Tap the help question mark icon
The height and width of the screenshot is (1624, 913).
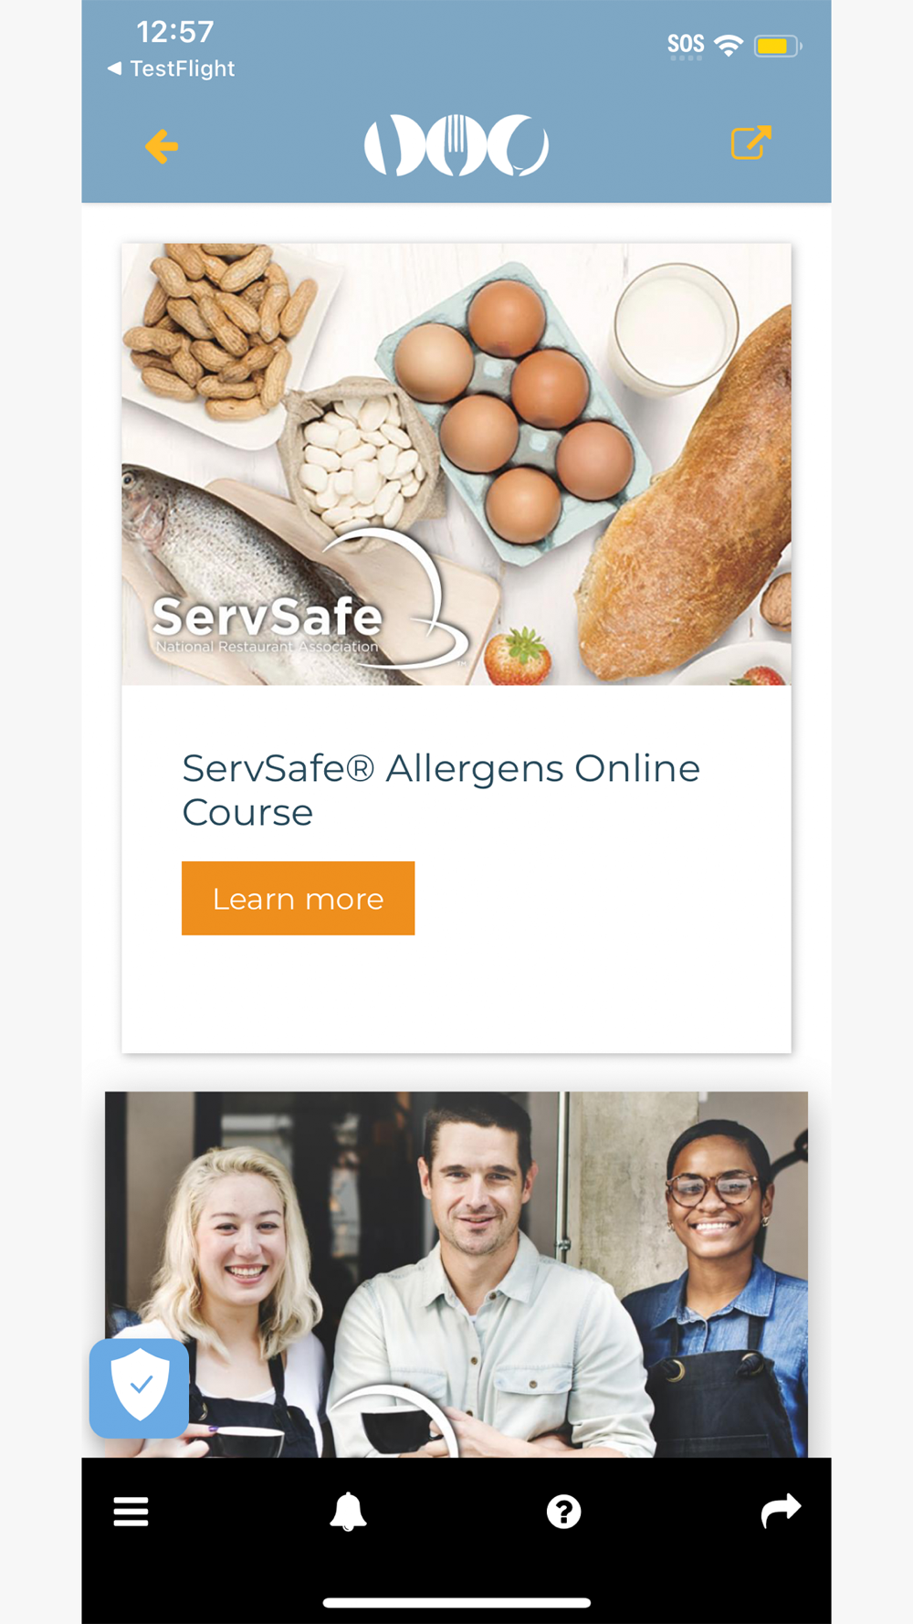[563, 1512]
